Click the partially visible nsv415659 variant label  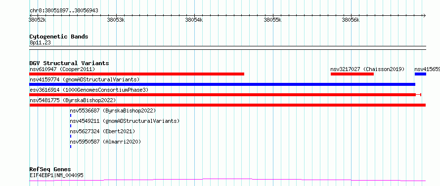pyautogui.click(x=427, y=69)
